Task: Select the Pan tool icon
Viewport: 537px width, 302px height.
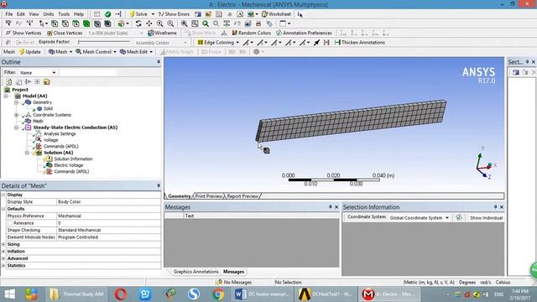Action: 149,23
